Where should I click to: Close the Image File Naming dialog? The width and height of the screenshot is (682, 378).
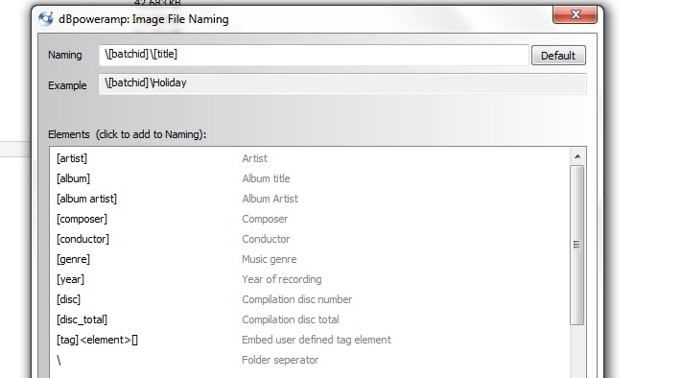tap(575, 14)
